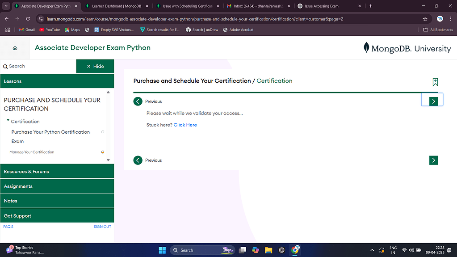Star this page in address bar
457x257 pixels.
click(425, 19)
